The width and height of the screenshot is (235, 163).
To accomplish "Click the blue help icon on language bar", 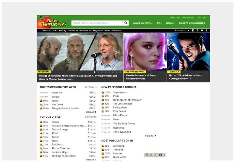I will click(x=160, y=155).
